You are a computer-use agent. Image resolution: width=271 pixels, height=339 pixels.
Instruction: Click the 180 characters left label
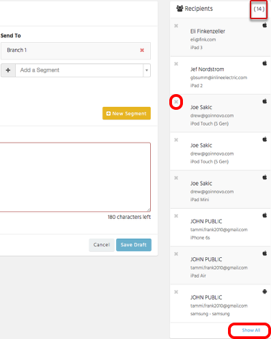pos(129,217)
